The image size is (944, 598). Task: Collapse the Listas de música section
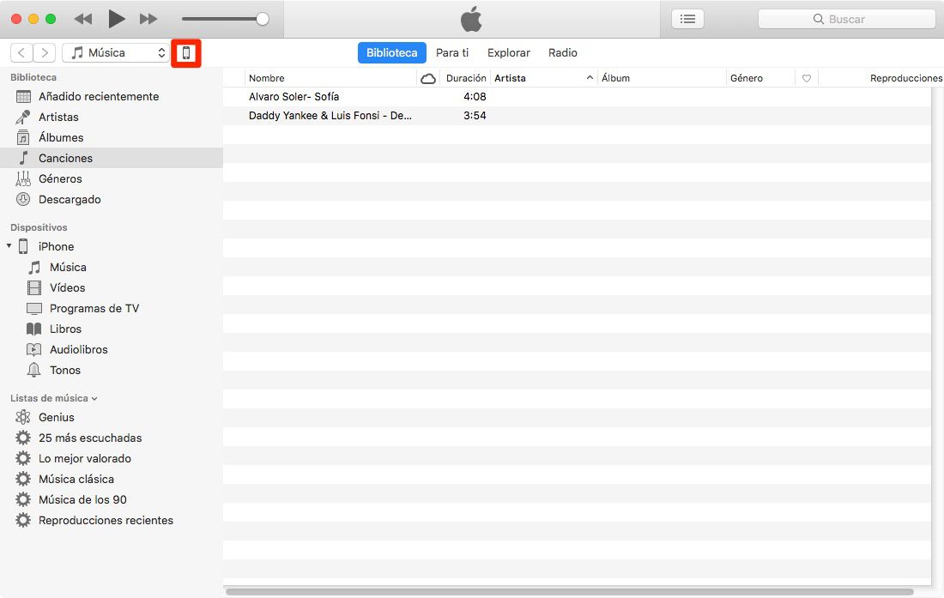click(x=94, y=399)
